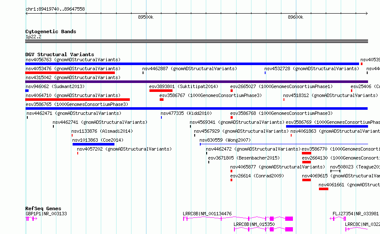
Task: Click the nsv1133876 (Alsmadi2014) label
Action: click(102, 131)
